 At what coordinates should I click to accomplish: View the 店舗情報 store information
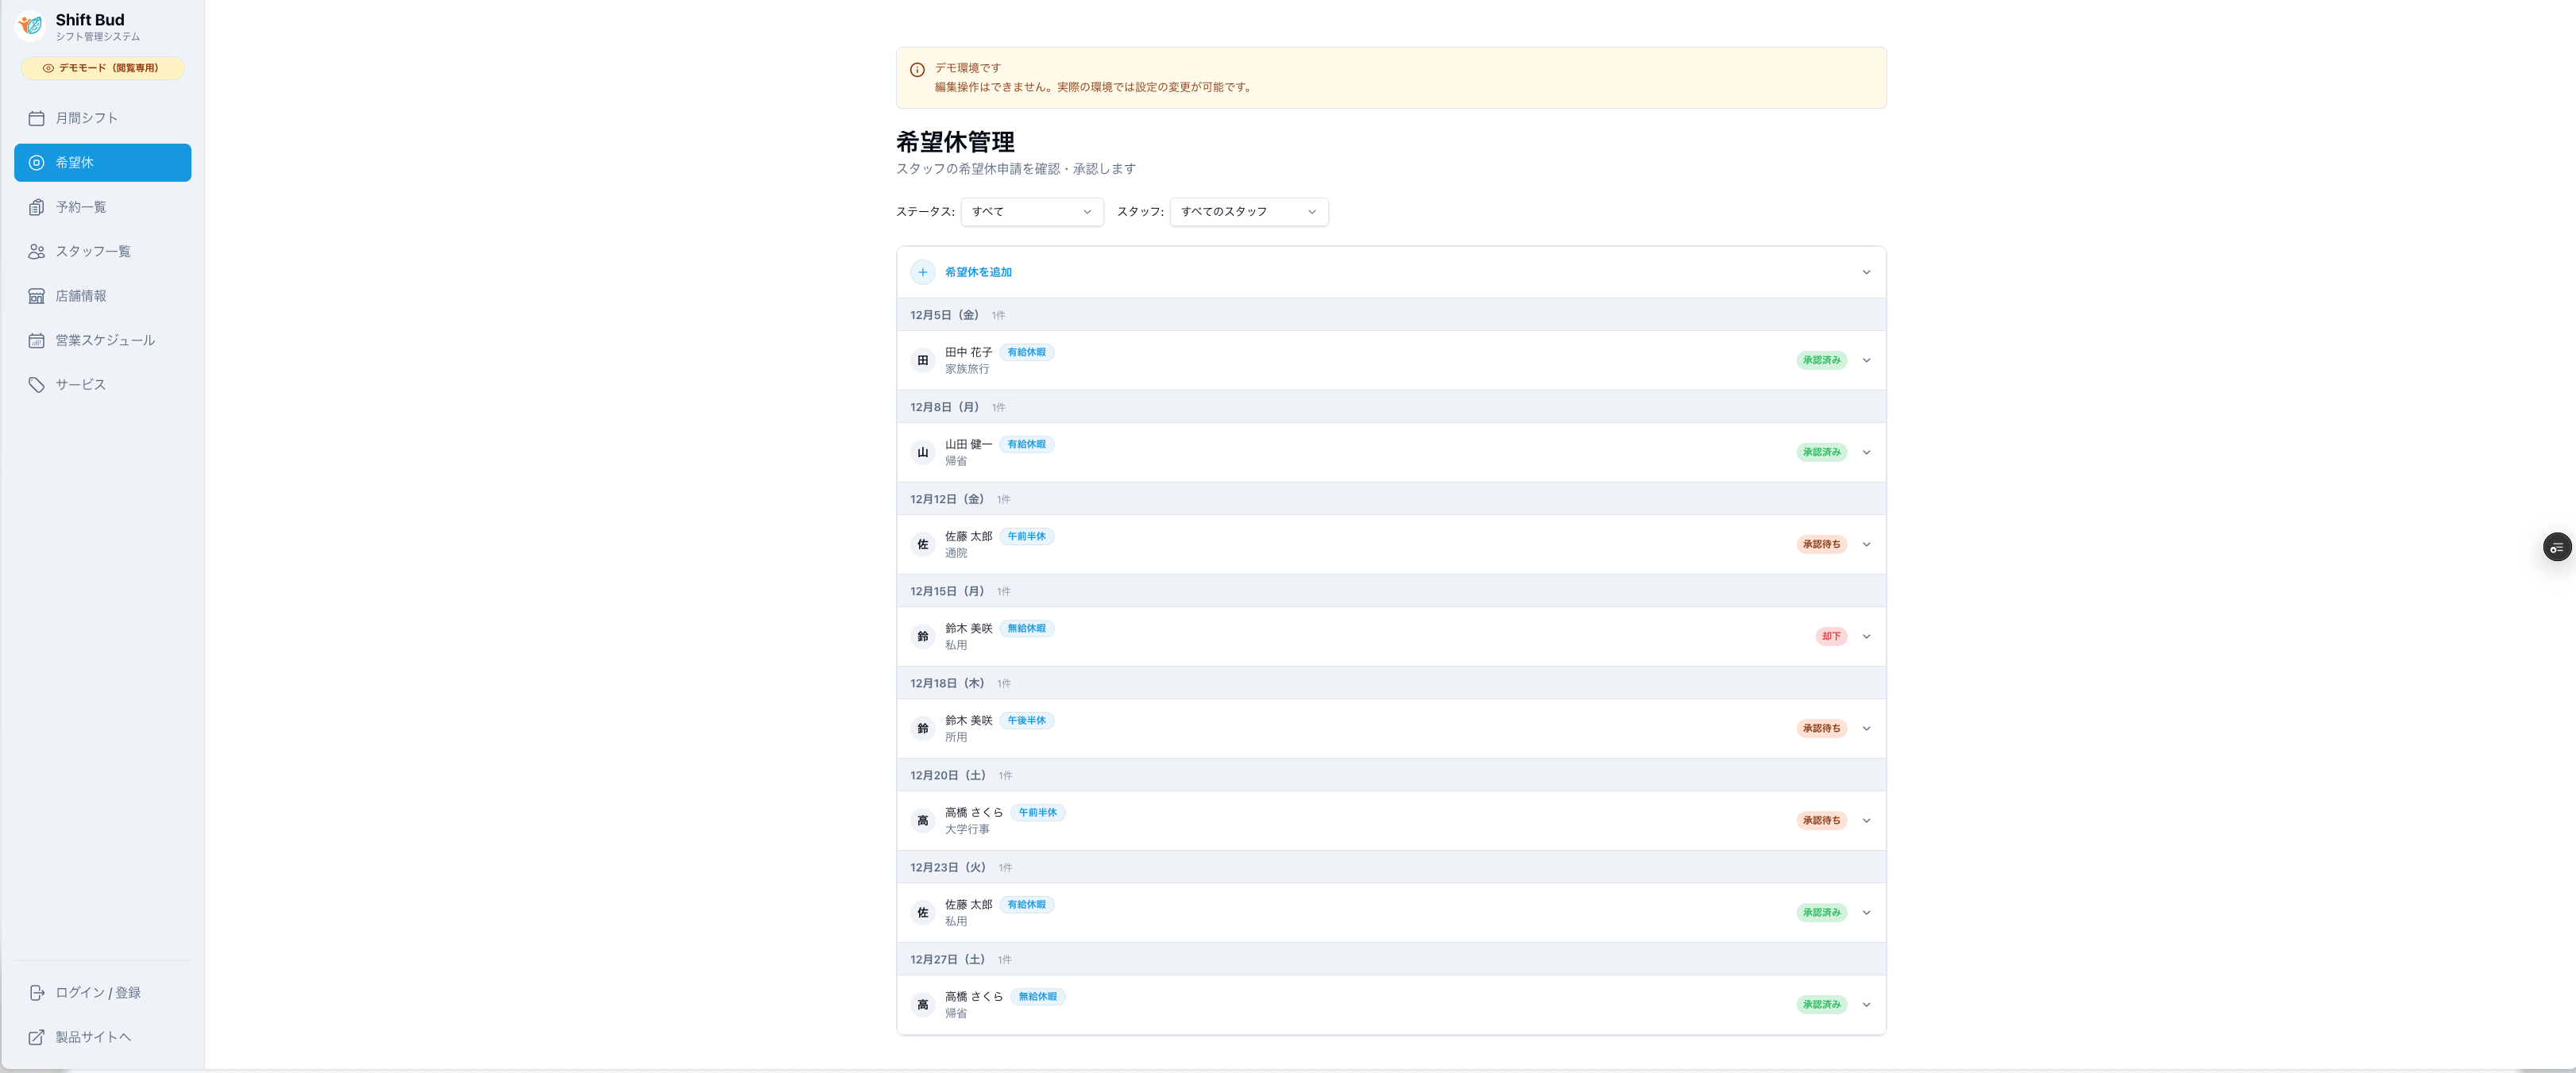coord(84,294)
